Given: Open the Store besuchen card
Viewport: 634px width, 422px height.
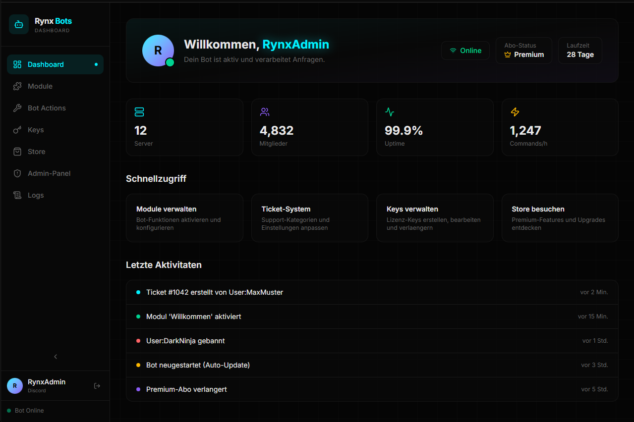Looking at the screenshot, I should click(560, 218).
